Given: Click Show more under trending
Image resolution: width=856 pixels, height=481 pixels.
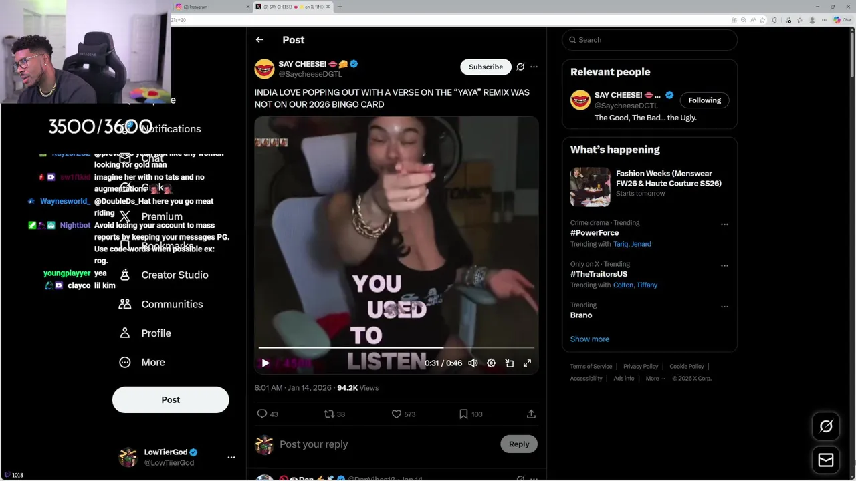Looking at the screenshot, I should 590,339.
